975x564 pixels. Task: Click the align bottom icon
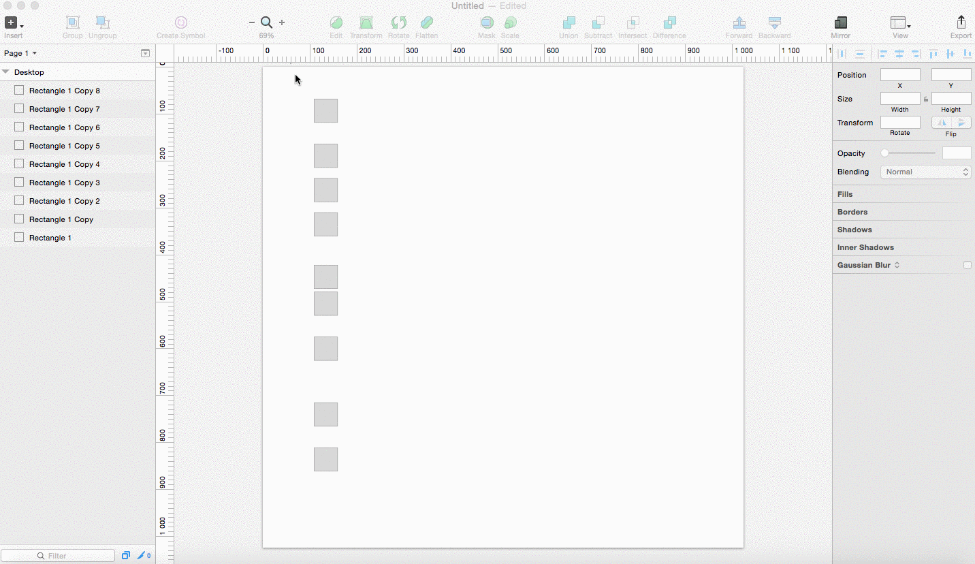tap(967, 54)
